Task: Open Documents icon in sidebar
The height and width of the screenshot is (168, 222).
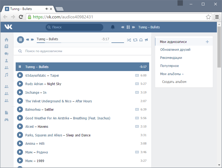Action: pyautogui.click(x=6, y=113)
